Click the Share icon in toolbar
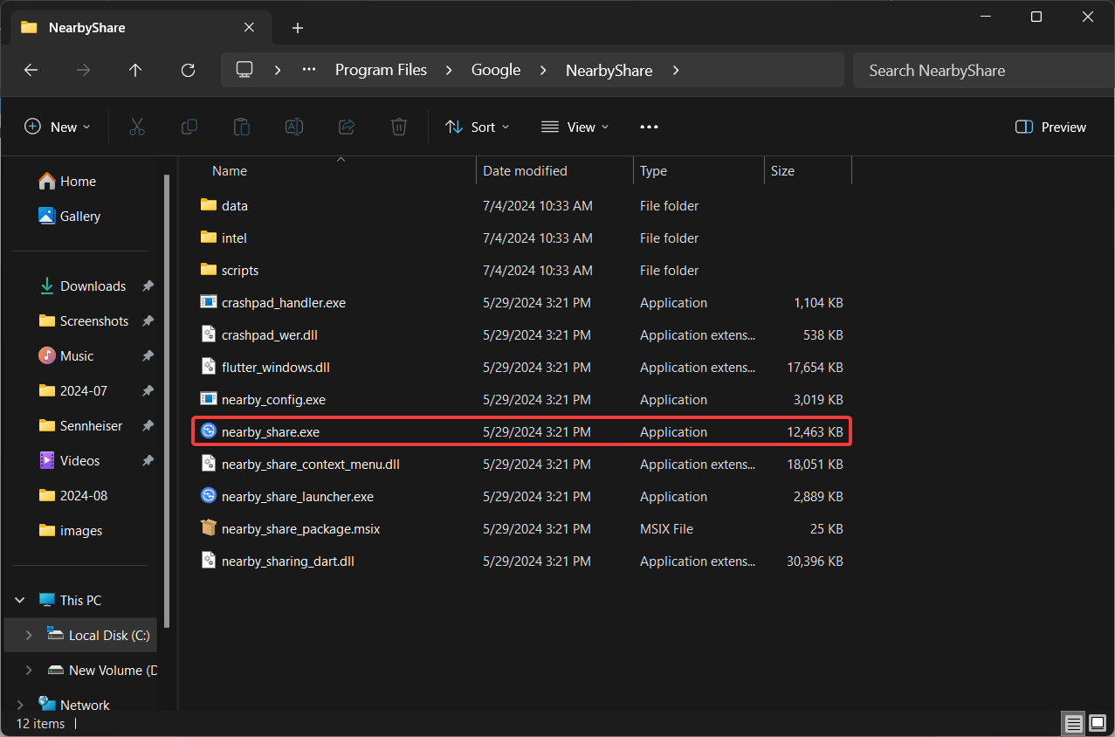 (x=347, y=127)
